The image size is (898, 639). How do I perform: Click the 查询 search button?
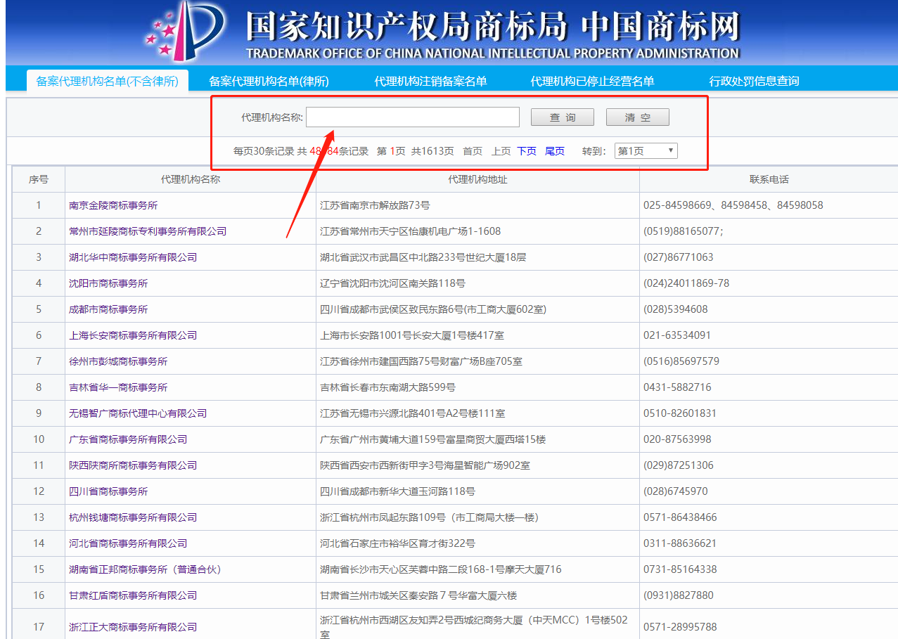562,117
